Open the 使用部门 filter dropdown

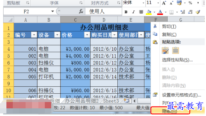click(x=141, y=35)
